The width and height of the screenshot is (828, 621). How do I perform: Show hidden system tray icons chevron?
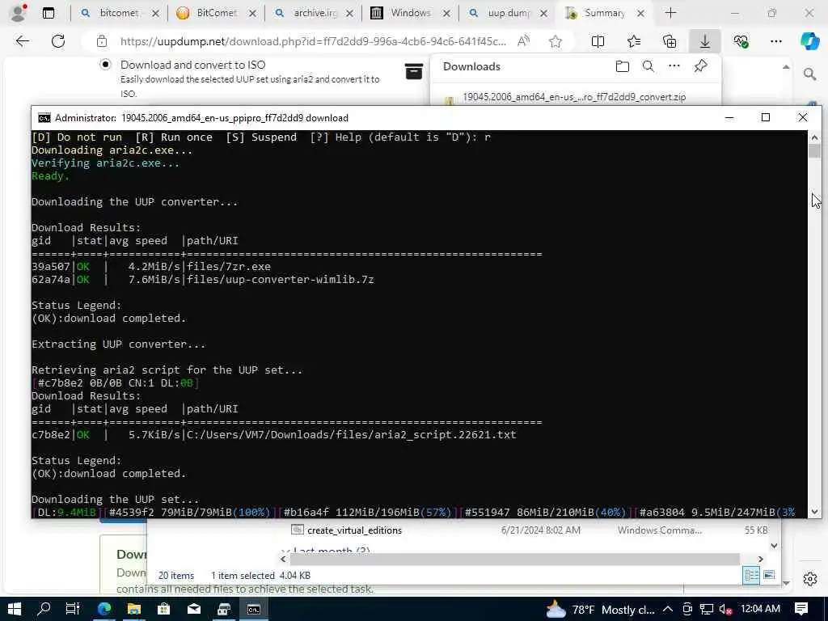coord(667,610)
